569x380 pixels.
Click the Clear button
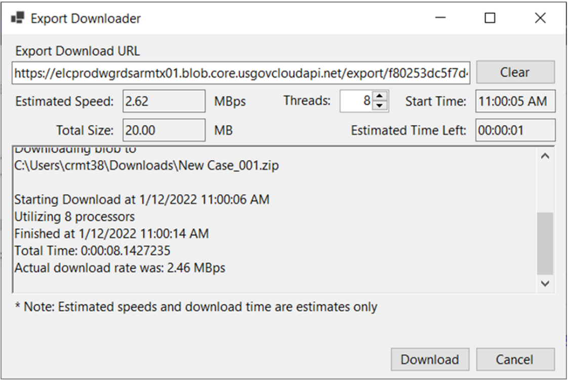515,72
